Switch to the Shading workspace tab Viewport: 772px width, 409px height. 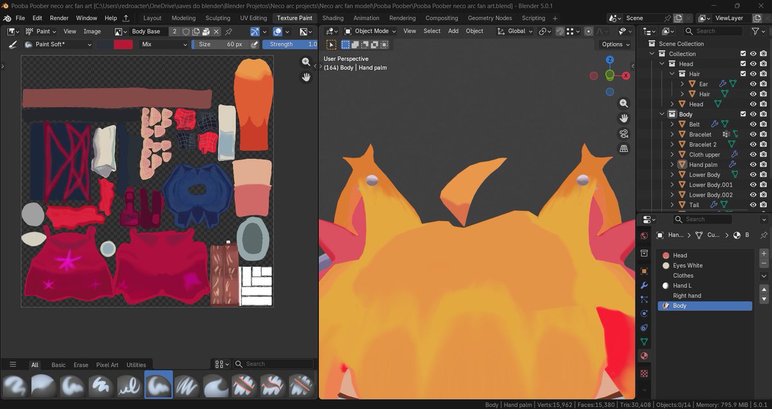333,18
